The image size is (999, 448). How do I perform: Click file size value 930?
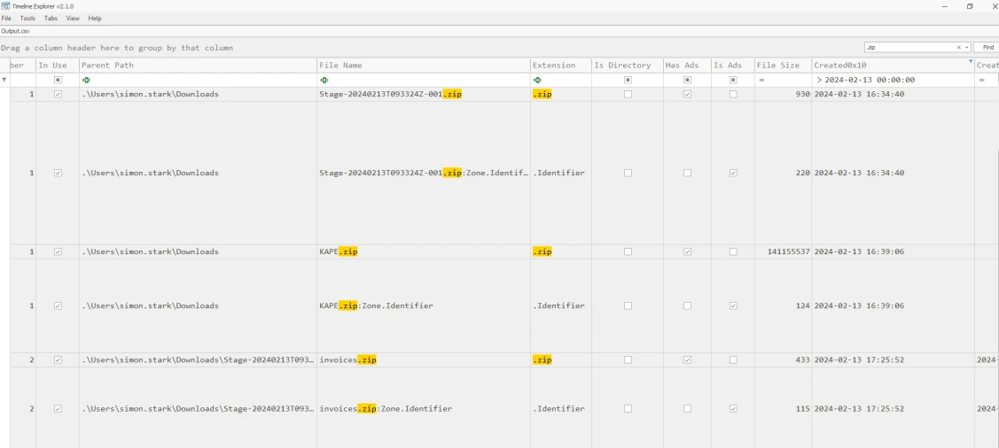(x=803, y=94)
